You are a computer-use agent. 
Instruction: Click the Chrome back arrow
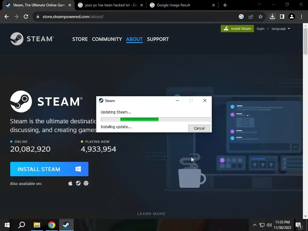tap(7, 17)
